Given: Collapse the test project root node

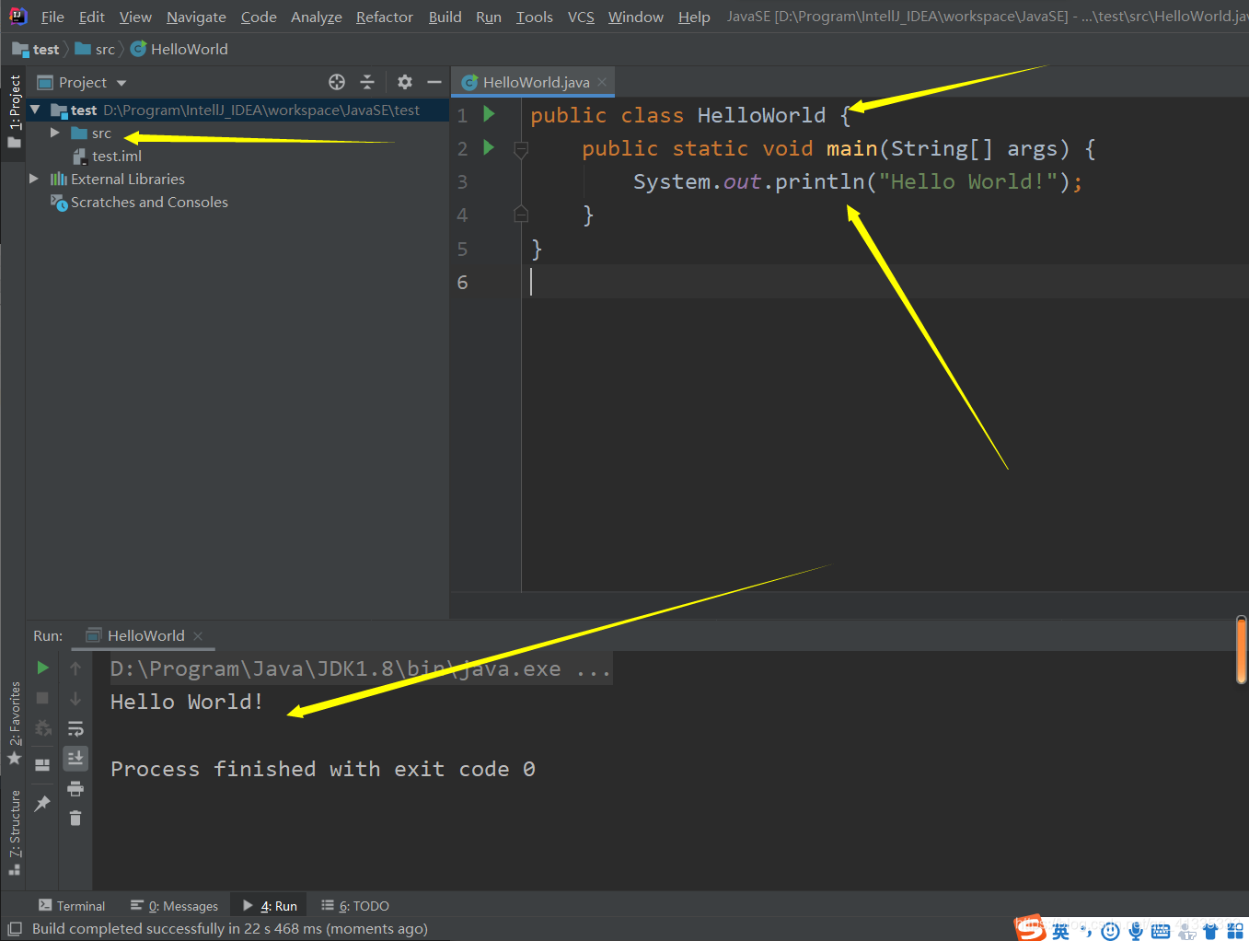Looking at the screenshot, I should tap(35, 110).
